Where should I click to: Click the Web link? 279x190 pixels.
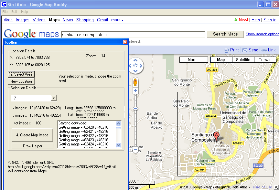click(x=8, y=20)
